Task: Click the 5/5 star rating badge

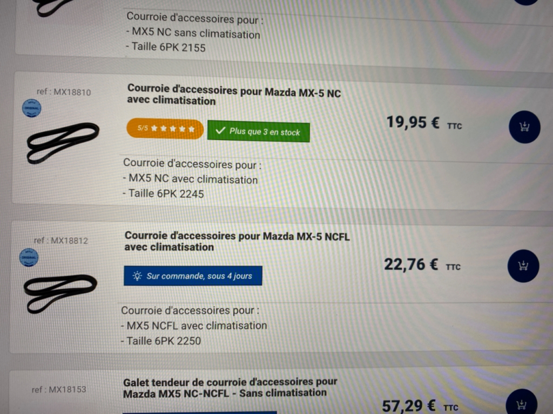Action: tap(165, 129)
